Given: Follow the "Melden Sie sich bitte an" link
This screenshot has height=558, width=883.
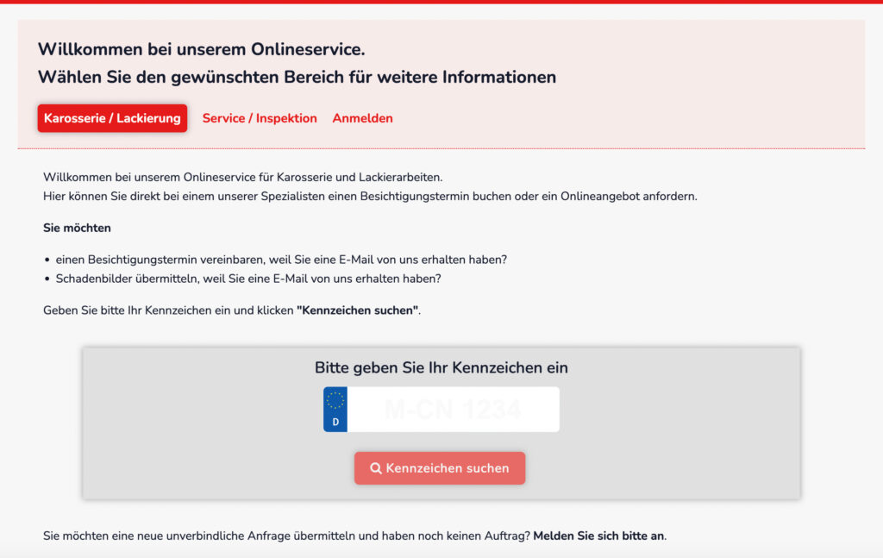Looking at the screenshot, I should click(598, 535).
